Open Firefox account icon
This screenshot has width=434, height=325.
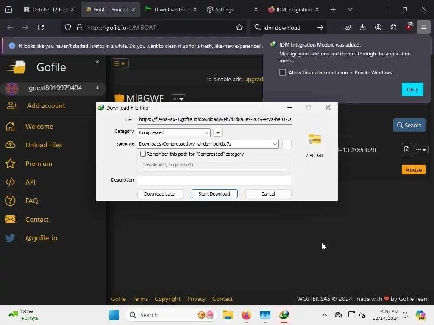point(378,27)
